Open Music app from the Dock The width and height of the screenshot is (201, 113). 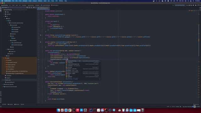(x=78, y=110)
